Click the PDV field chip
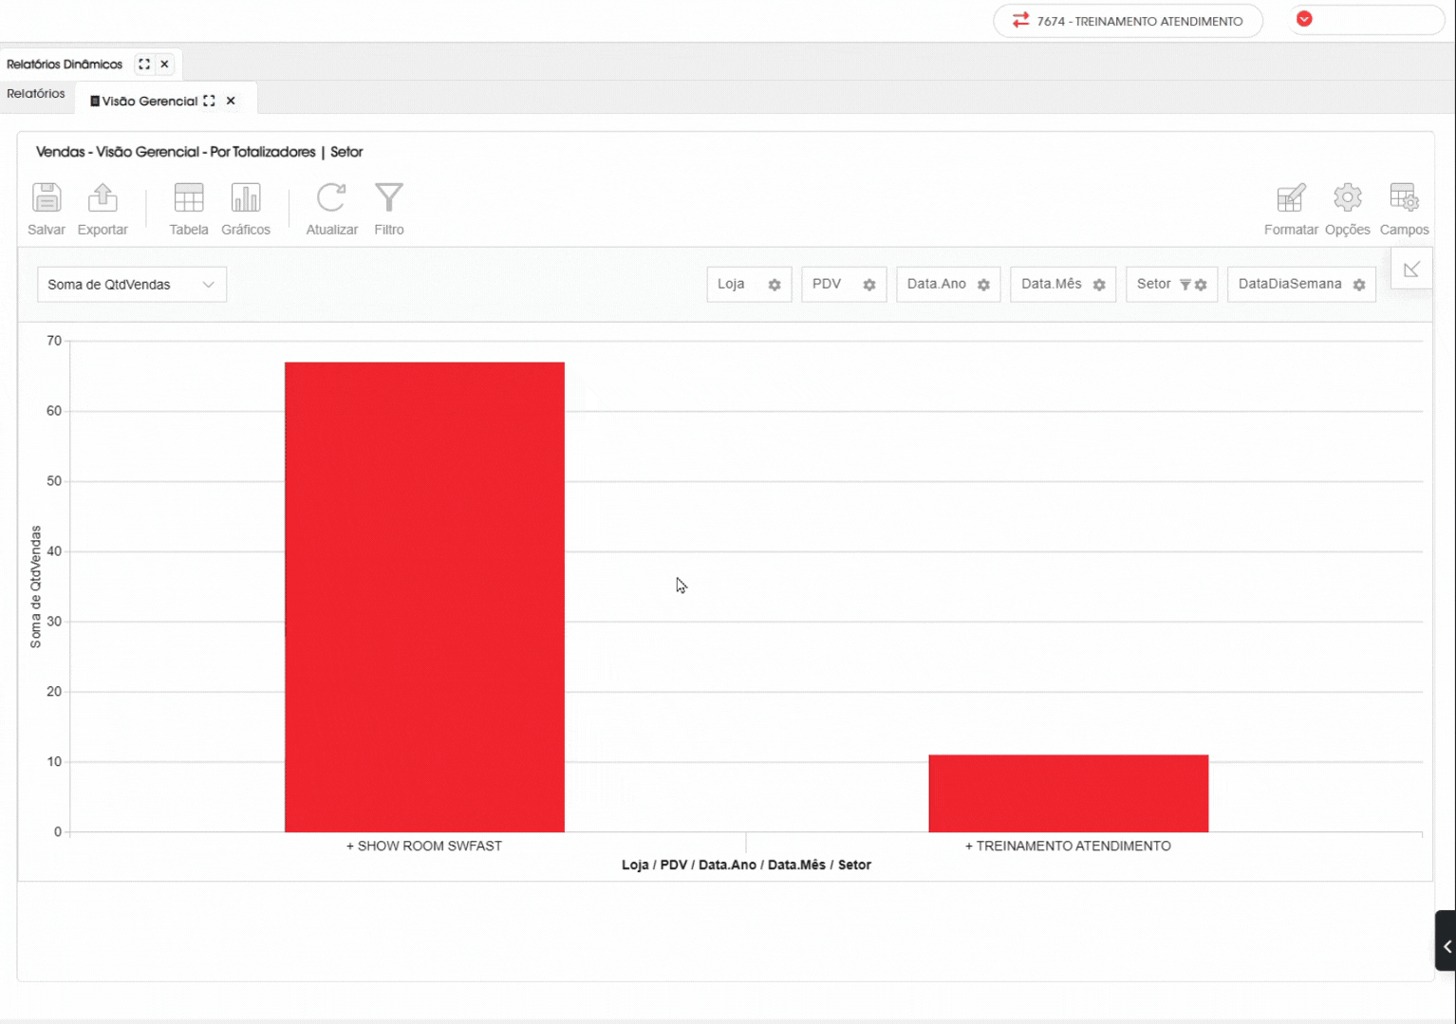This screenshot has height=1024, width=1456. click(844, 285)
